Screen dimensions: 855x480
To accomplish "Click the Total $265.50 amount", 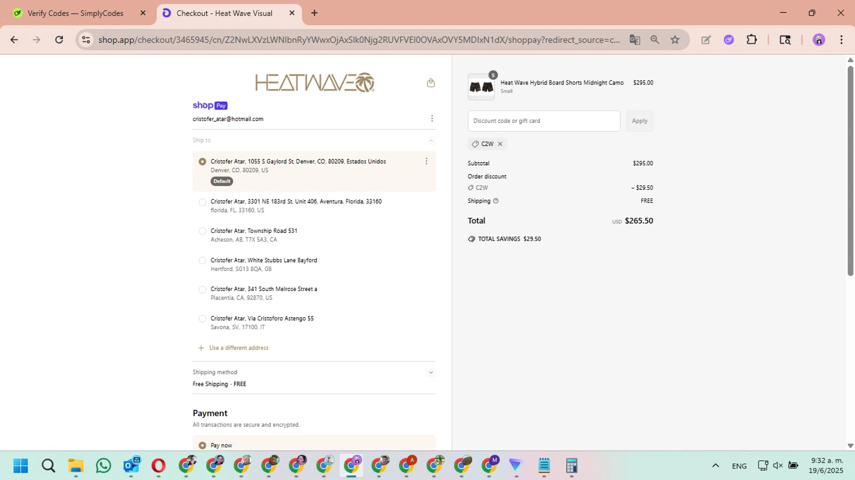I will 639,221.
